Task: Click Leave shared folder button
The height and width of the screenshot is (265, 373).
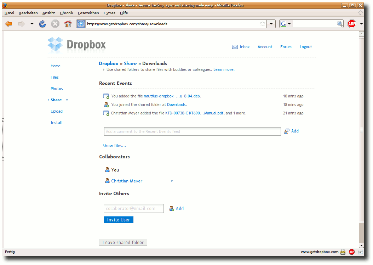Action: (x=123, y=242)
